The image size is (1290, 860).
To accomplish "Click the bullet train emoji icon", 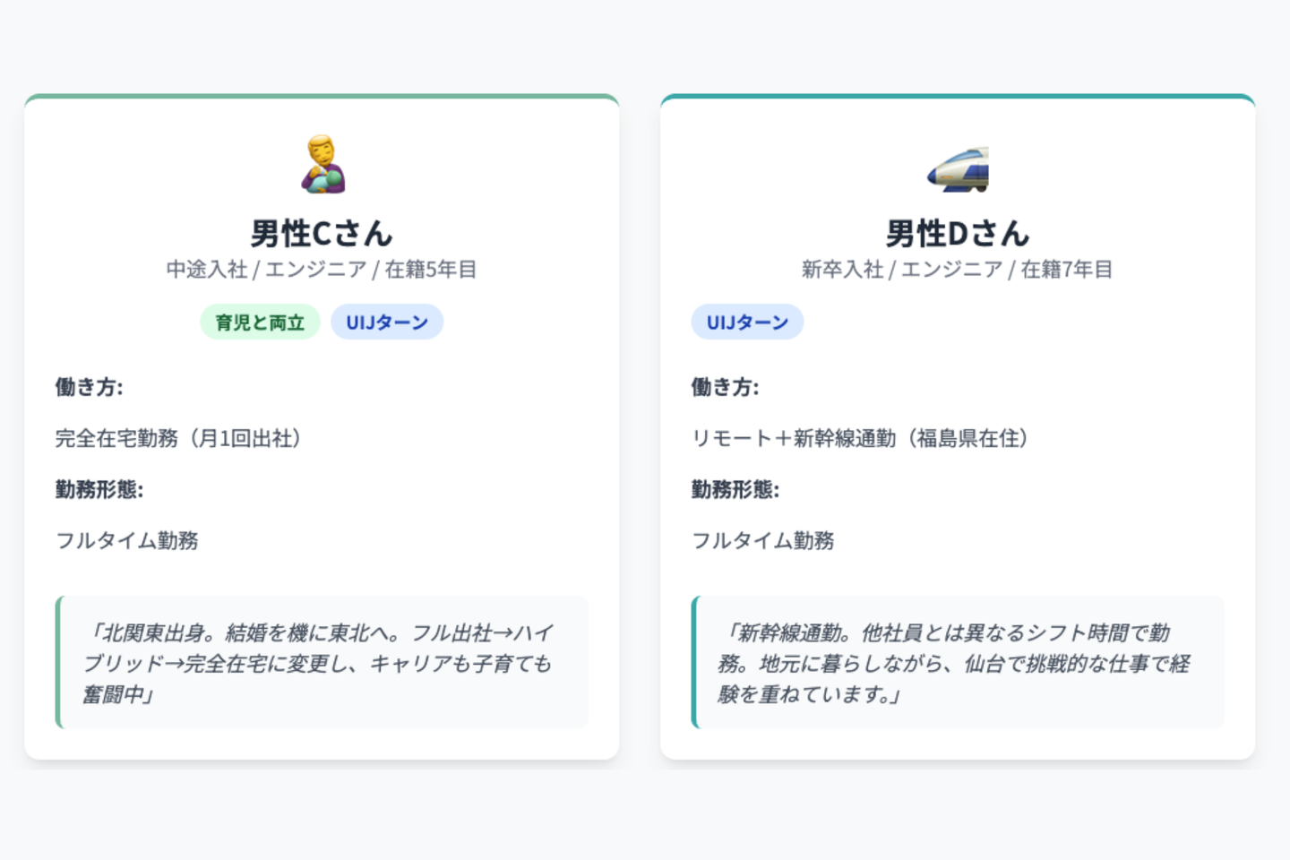I will [958, 168].
